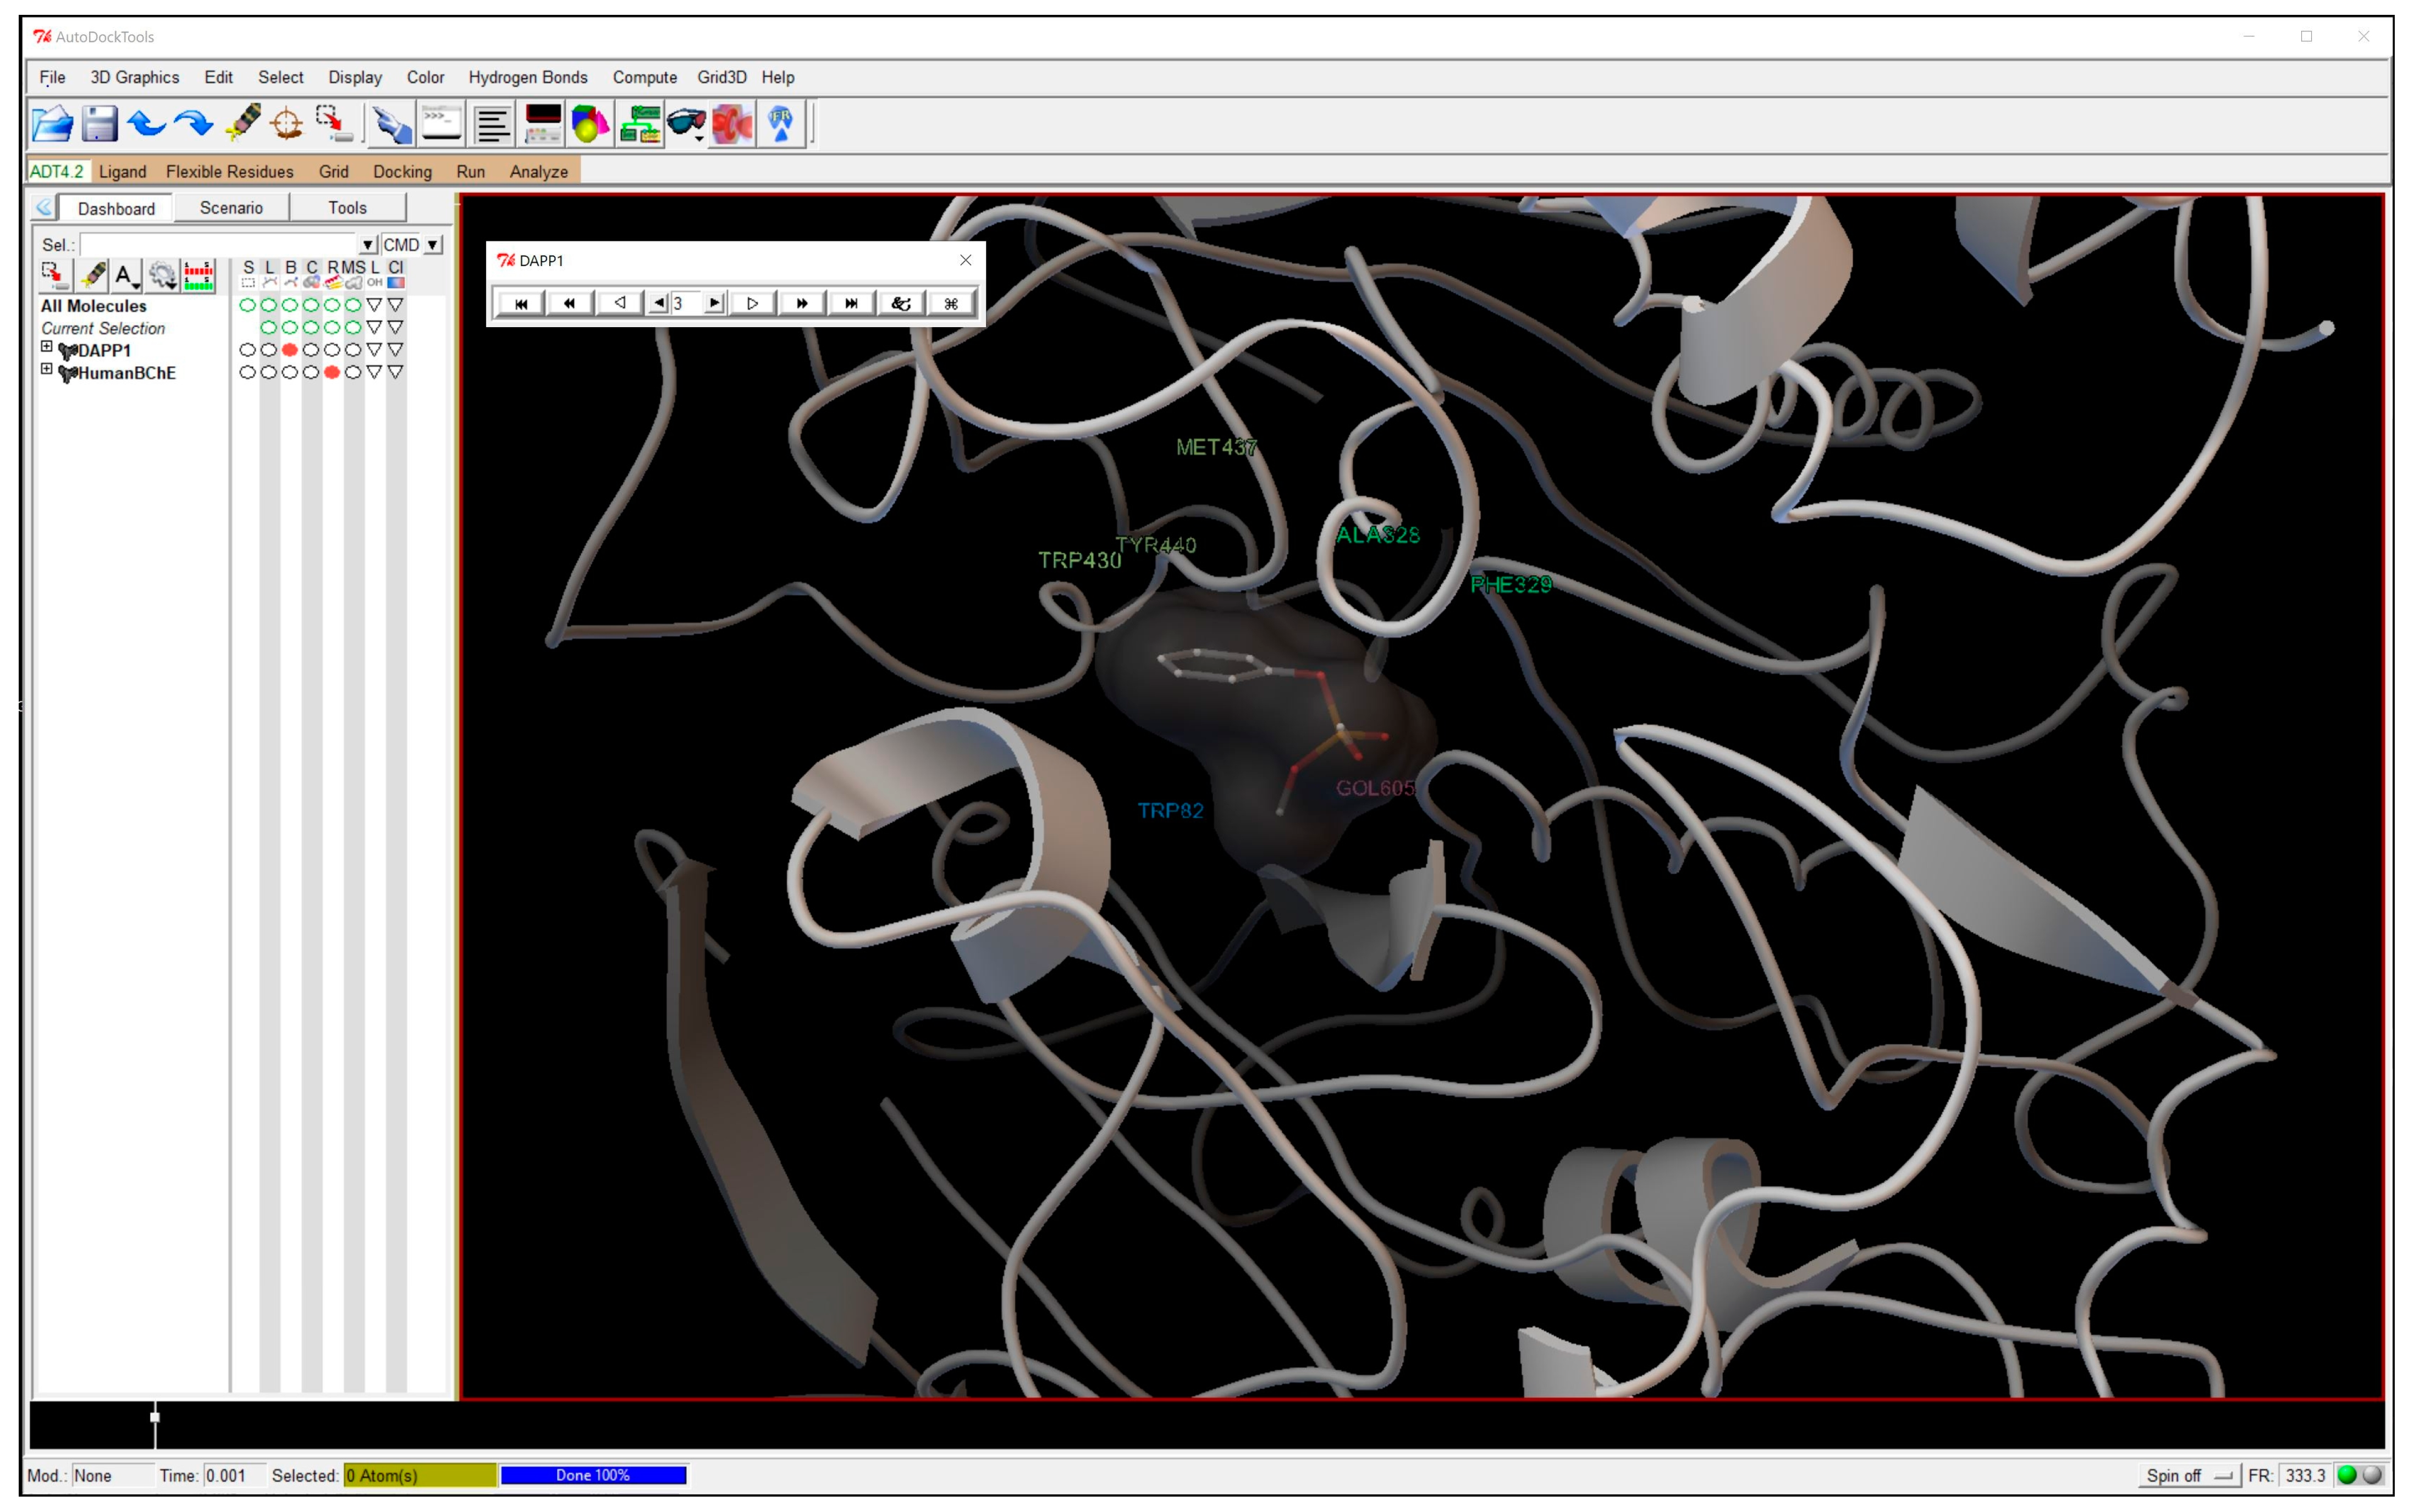Open the Hydrogen Bonds menu
The image size is (2414, 1512).
527,77
